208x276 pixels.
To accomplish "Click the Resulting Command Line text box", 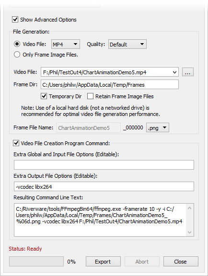I will 100,220.
